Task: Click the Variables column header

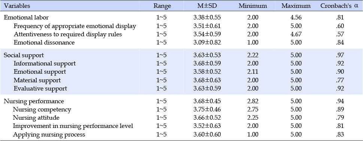Action: 17,6
